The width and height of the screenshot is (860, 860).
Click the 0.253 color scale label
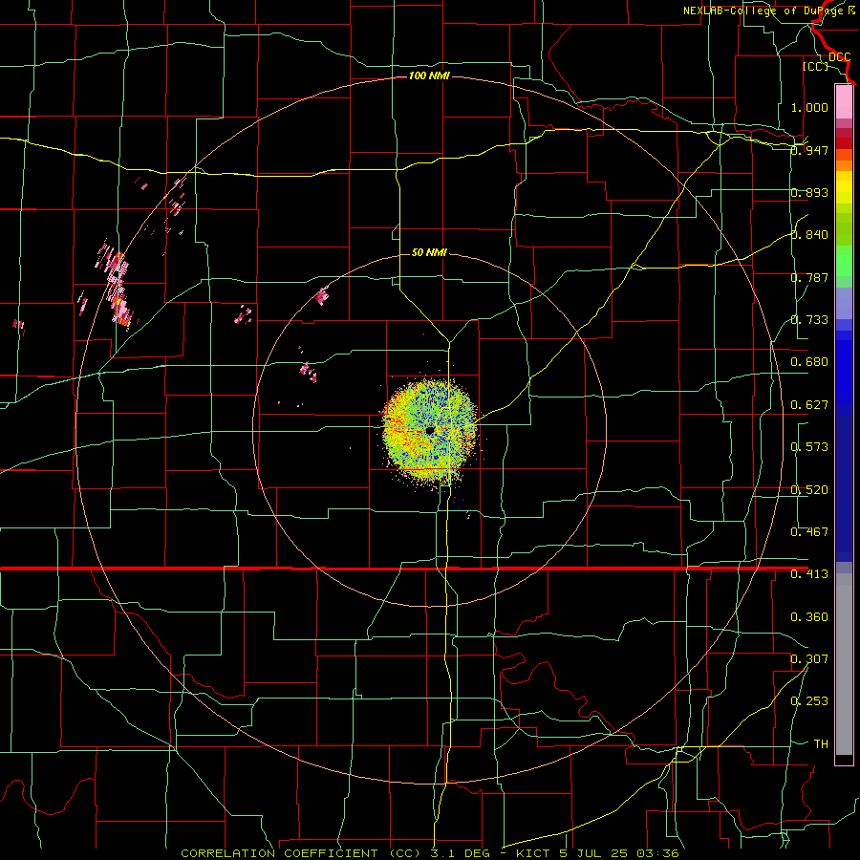pyautogui.click(x=809, y=701)
